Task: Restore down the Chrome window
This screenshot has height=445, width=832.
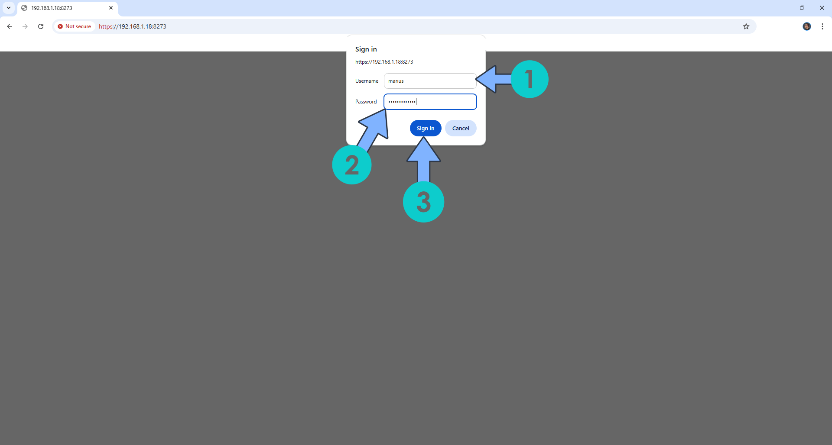Action: click(802, 8)
